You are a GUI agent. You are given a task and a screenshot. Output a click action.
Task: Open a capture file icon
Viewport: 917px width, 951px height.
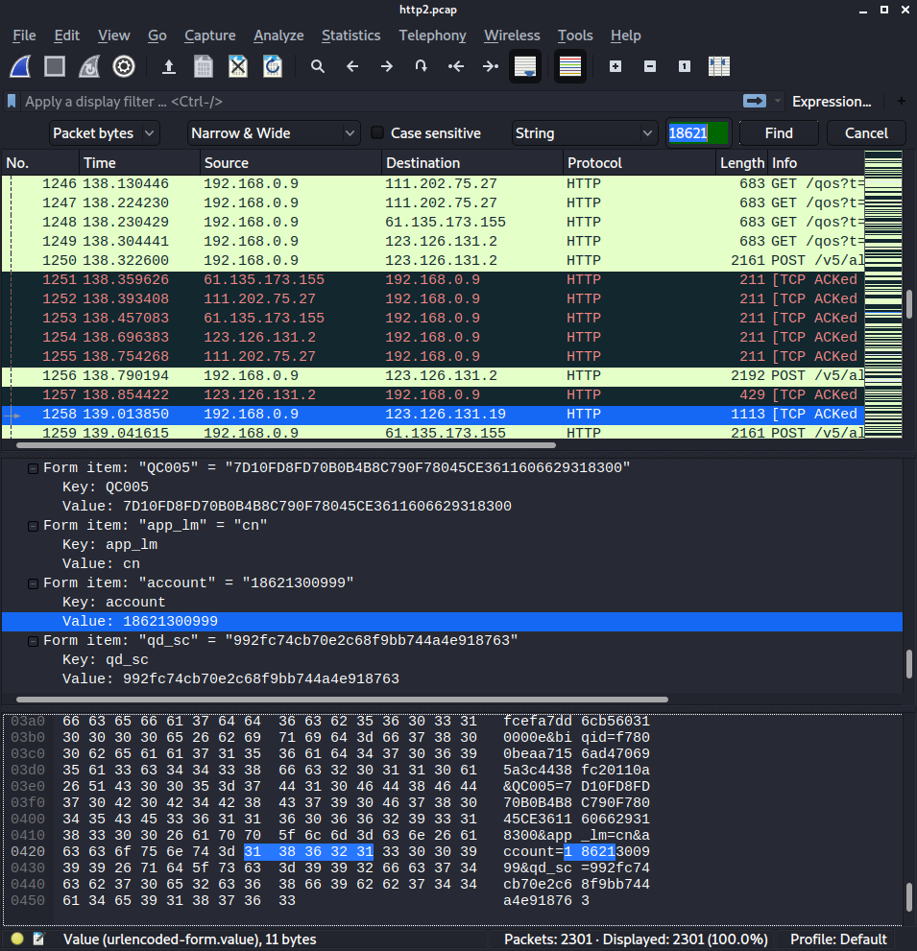169,67
